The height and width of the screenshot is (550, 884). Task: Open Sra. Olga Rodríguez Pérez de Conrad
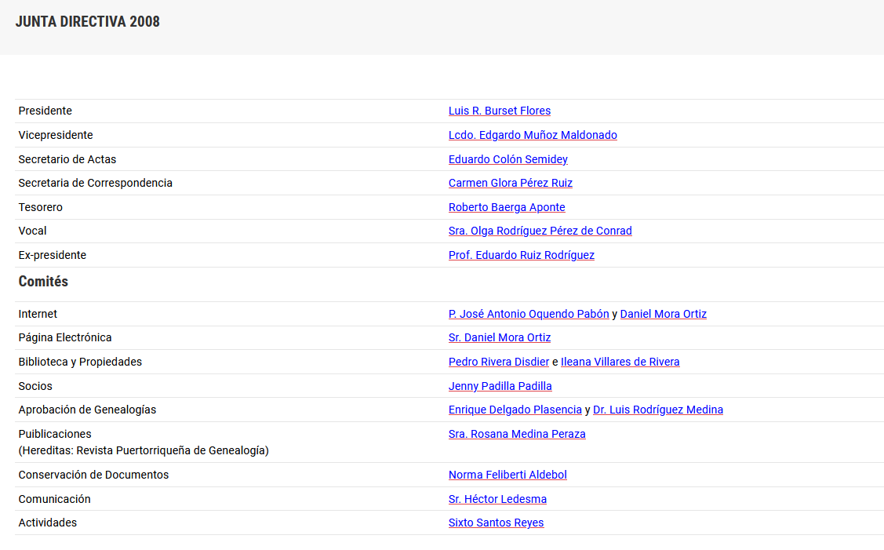pos(540,231)
